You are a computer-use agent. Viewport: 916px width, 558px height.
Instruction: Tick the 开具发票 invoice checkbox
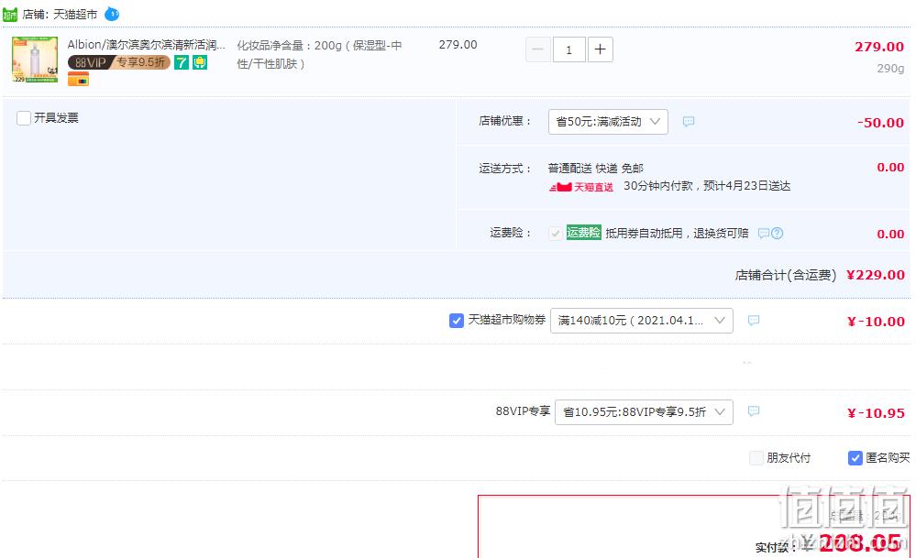coord(24,118)
